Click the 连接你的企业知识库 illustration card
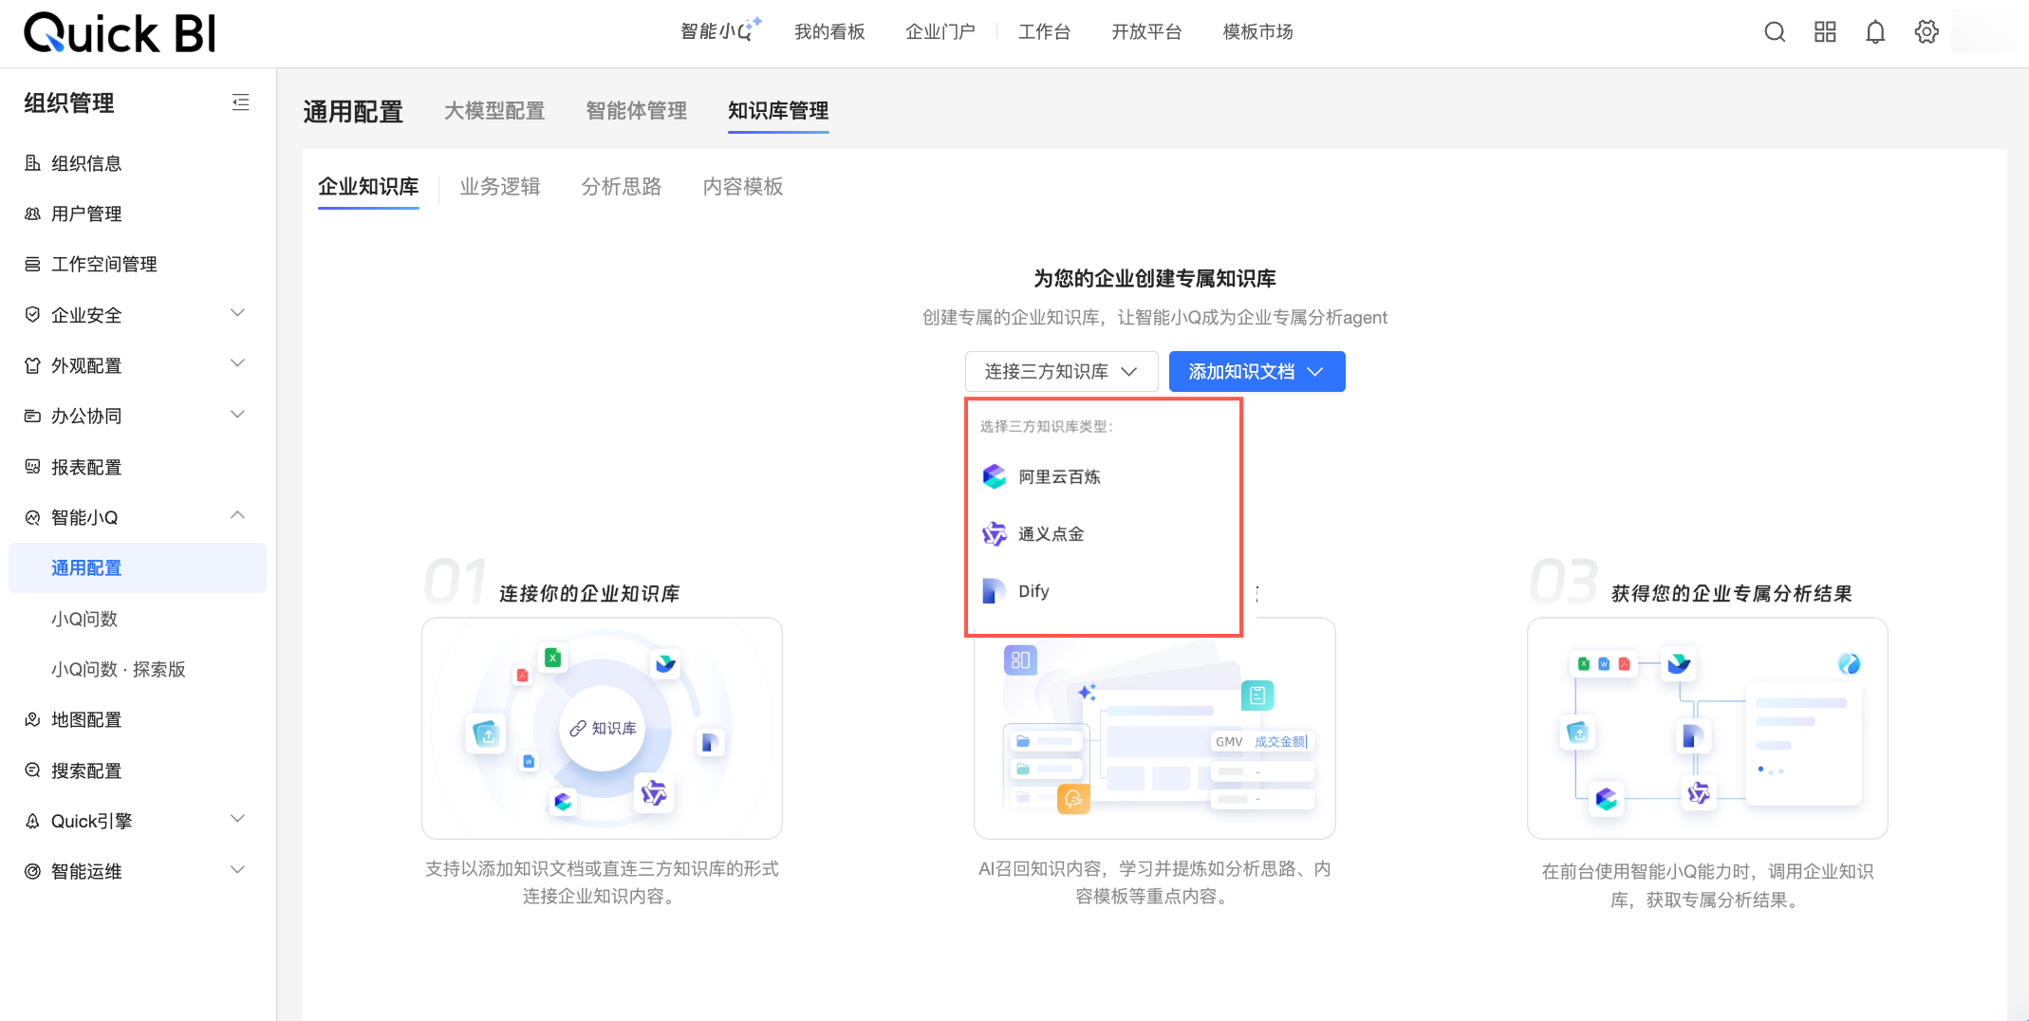The width and height of the screenshot is (2029, 1021). (x=602, y=729)
